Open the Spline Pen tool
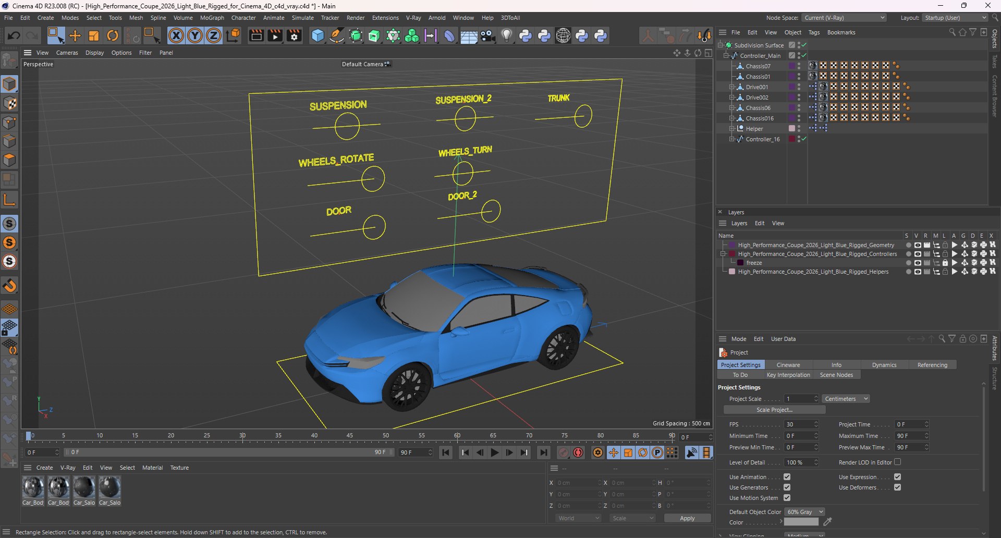The height and width of the screenshot is (538, 1001). (337, 35)
